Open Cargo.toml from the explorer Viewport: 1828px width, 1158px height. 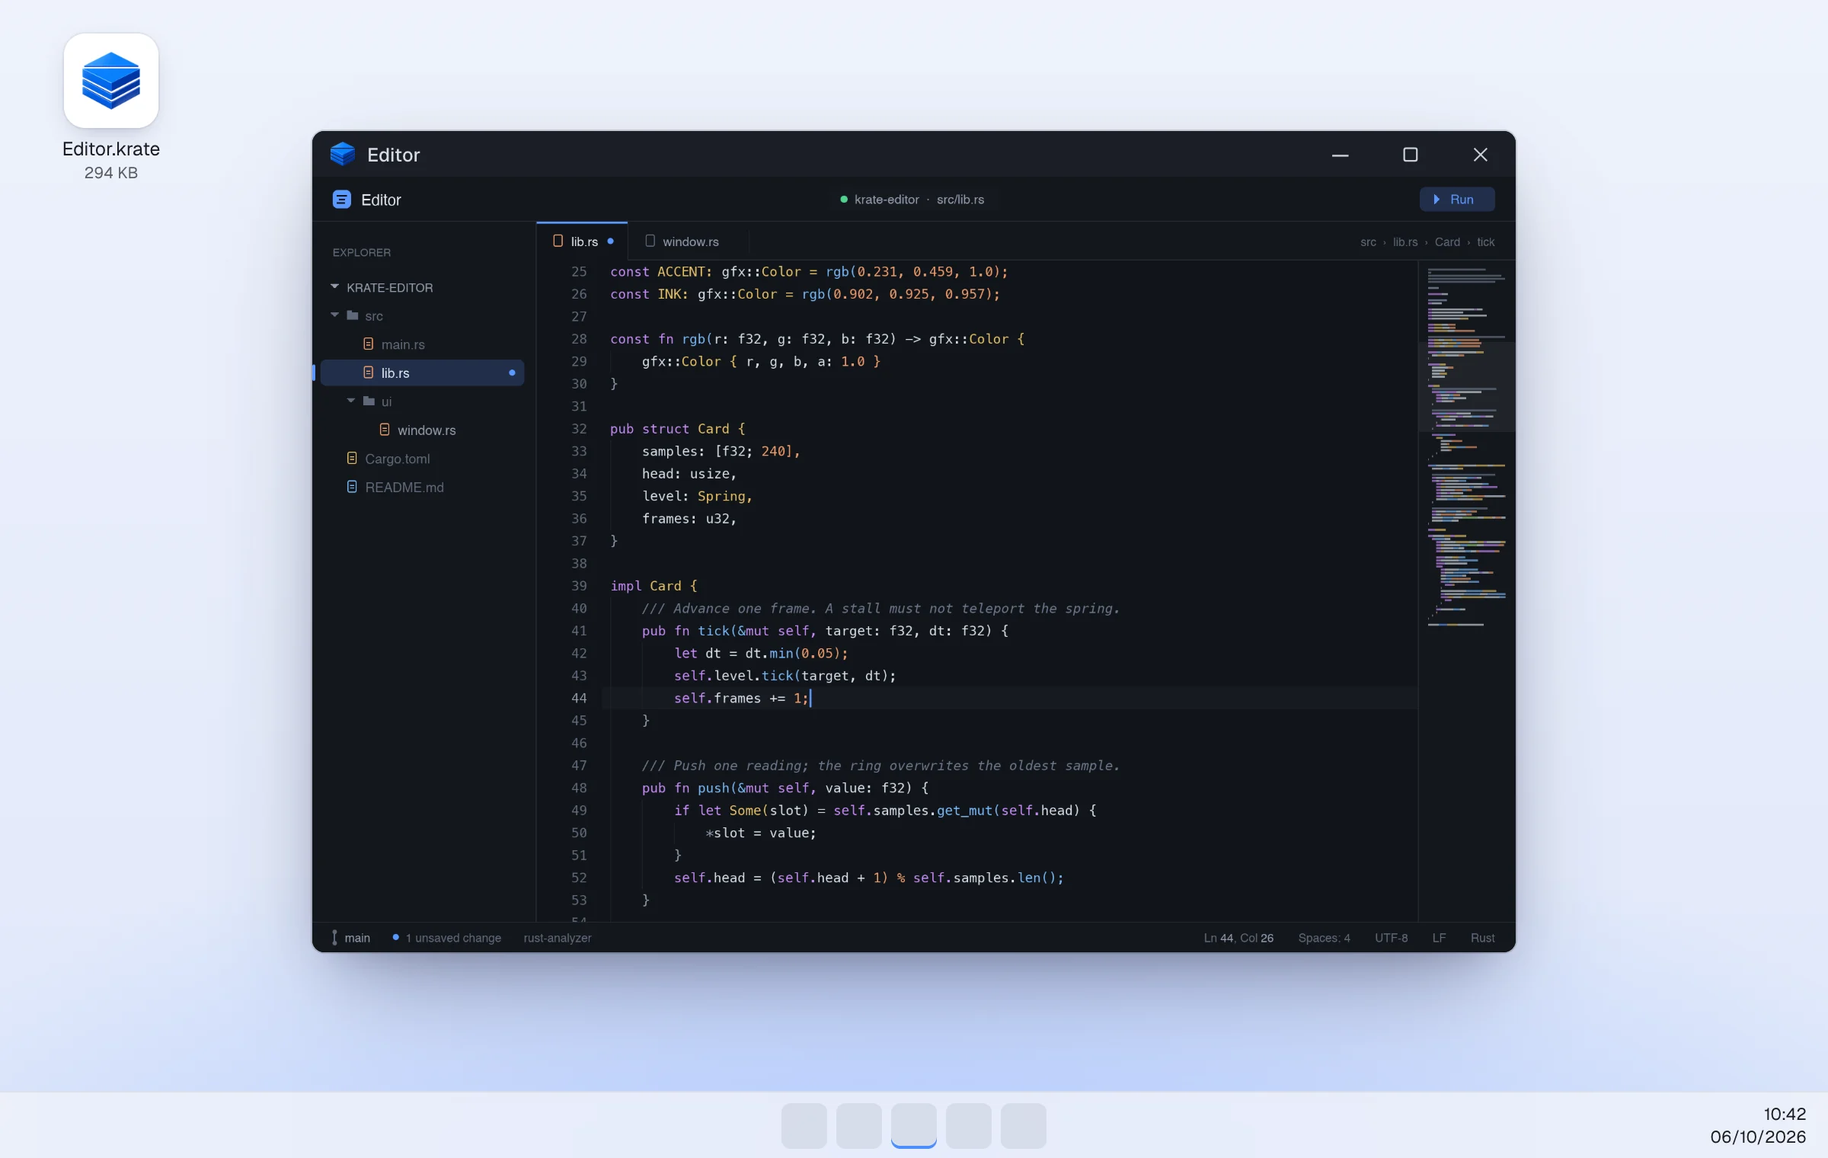tap(422, 458)
